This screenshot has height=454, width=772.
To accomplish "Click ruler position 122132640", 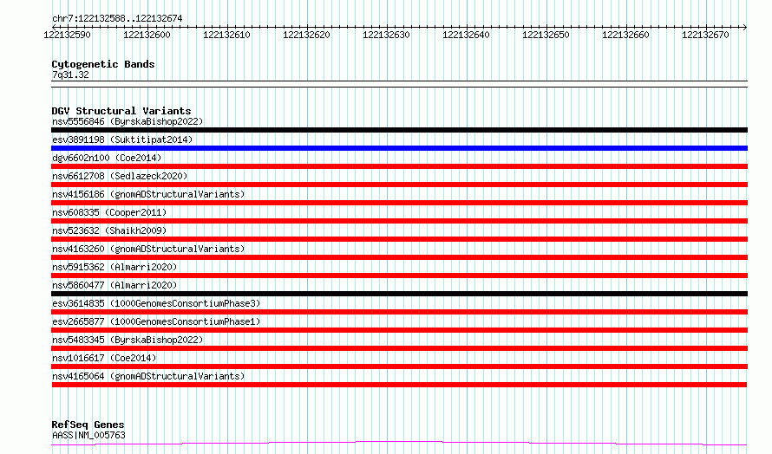I will [466, 35].
